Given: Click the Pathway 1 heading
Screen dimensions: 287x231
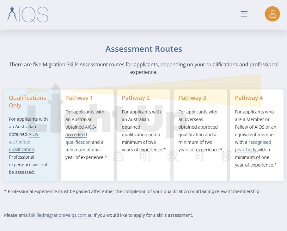Looking at the screenshot, I should [x=79, y=98].
